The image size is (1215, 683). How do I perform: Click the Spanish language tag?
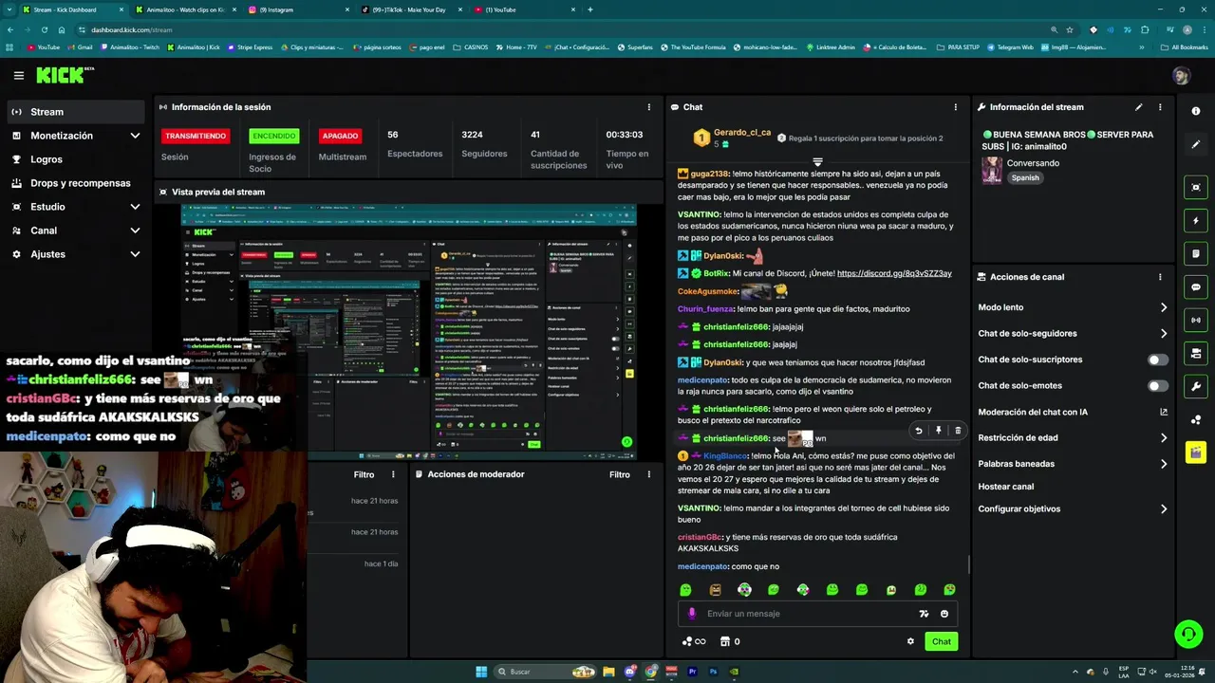(x=1025, y=177)
